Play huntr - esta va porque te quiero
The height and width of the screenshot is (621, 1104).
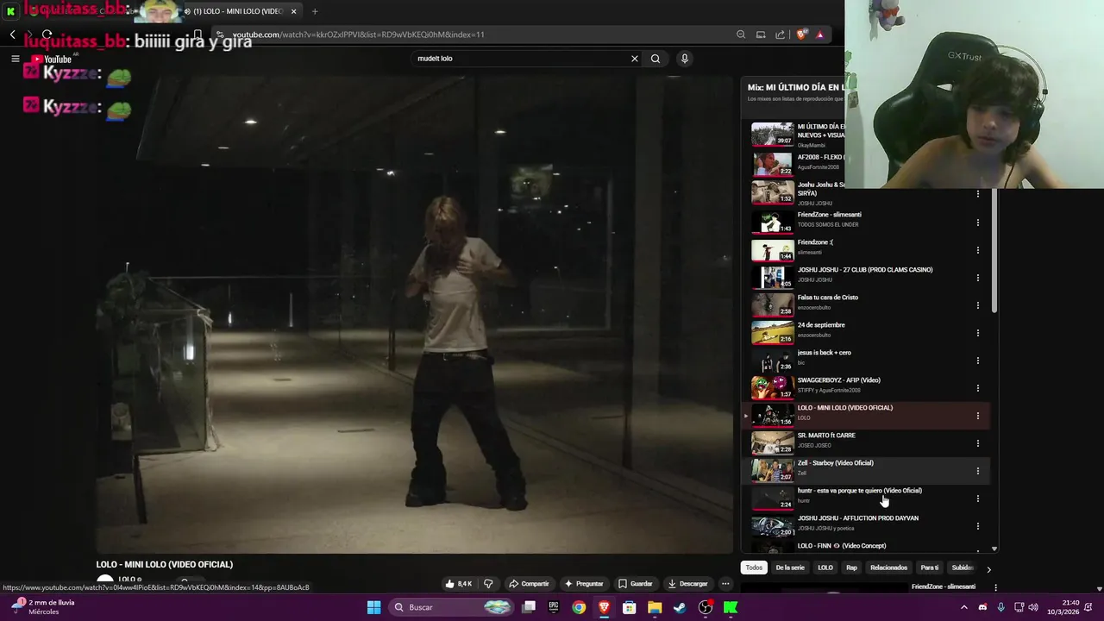coord(860,491)
